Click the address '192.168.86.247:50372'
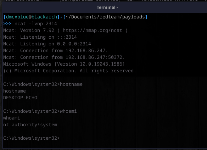Image resolution: width=207 pixels, height=150 pixels. click(94, 57)
